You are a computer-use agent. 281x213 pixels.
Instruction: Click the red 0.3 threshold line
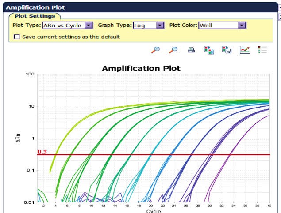click(x=154, y=155)
